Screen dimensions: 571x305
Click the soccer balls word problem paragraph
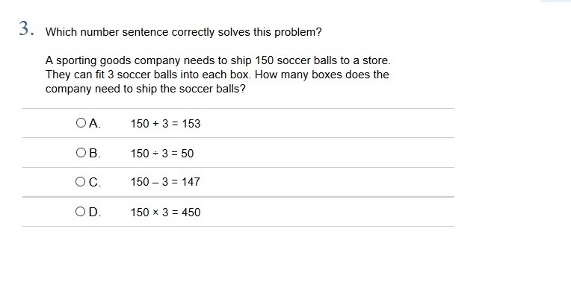click(x=217, y=75)
